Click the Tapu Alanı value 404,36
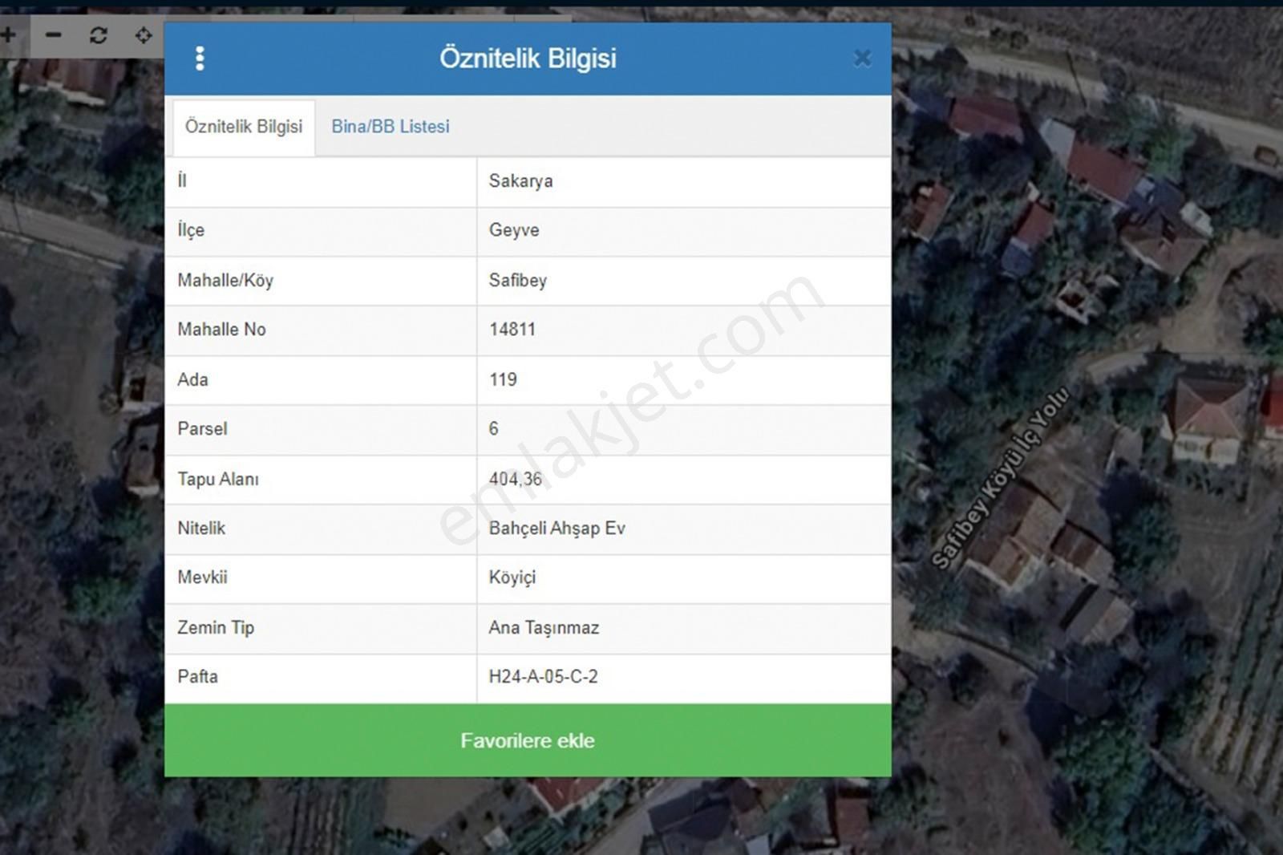Viewport: 1283px width, 855px height. pos(515,479)
